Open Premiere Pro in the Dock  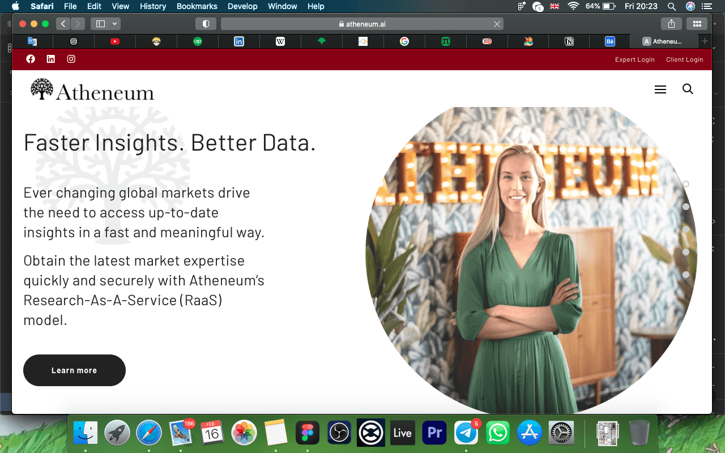(x=434, y=434)
